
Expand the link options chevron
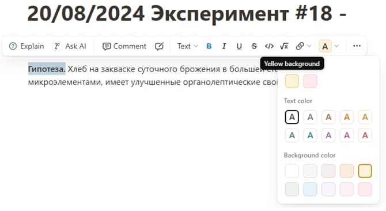(309, 46)
